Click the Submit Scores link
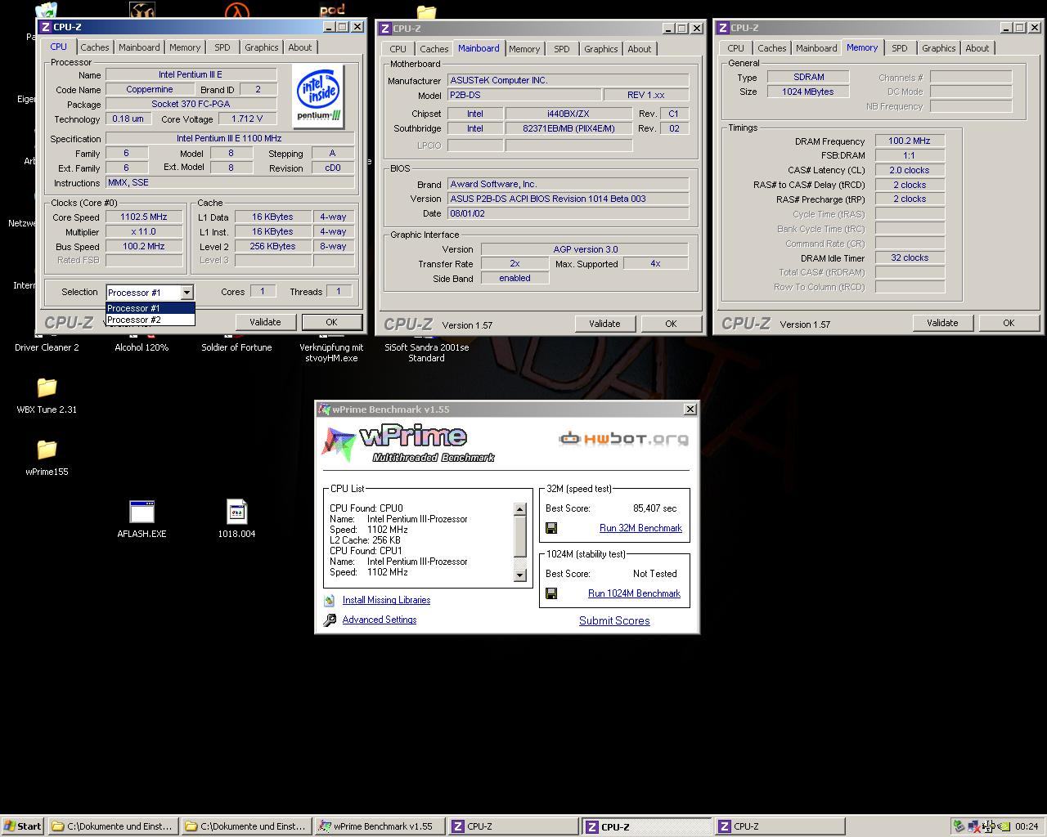 [x=614, y=620]
